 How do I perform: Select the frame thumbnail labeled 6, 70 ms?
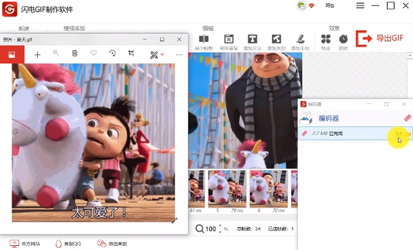tap(268, 189)
